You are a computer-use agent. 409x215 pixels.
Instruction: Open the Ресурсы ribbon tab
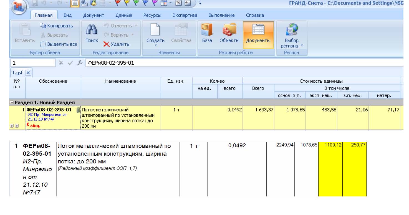click(152, 15)
